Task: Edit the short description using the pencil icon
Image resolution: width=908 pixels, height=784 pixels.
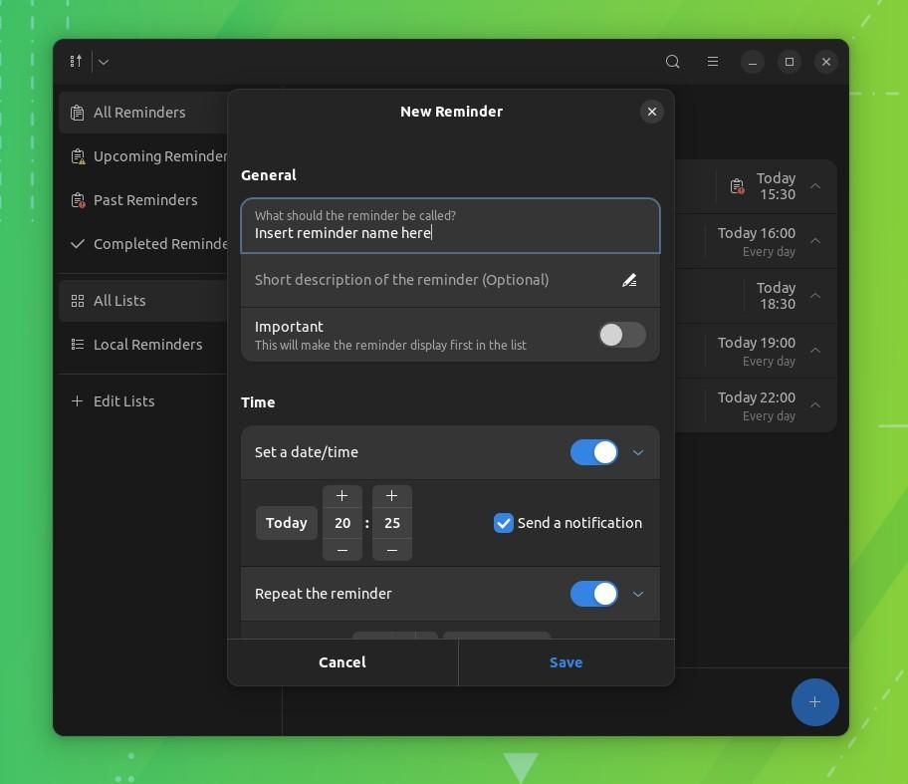Action: [x=629, y=280]
